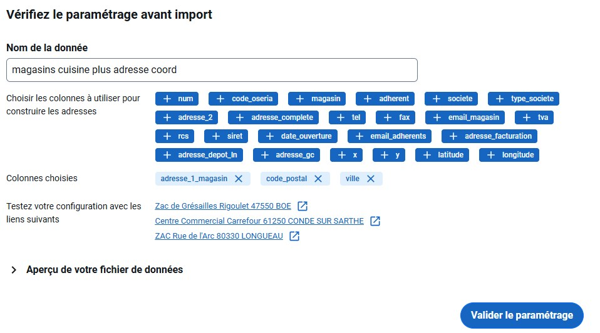Add the email_magasin column
This screenshot has width=600, height=333.
[x=465, y=117]
